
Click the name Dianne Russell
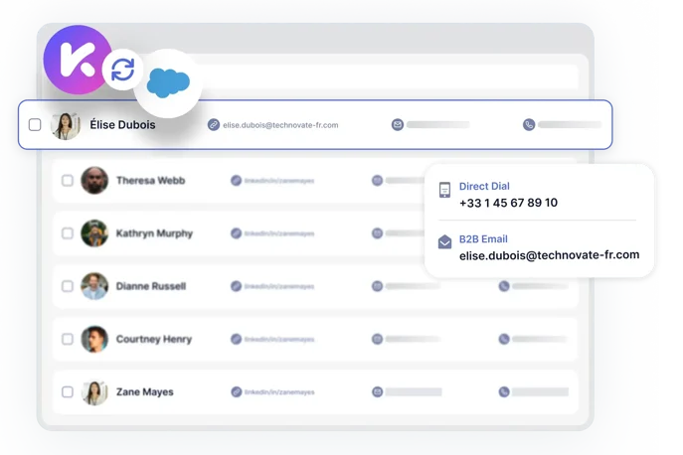tap(151, 286)
